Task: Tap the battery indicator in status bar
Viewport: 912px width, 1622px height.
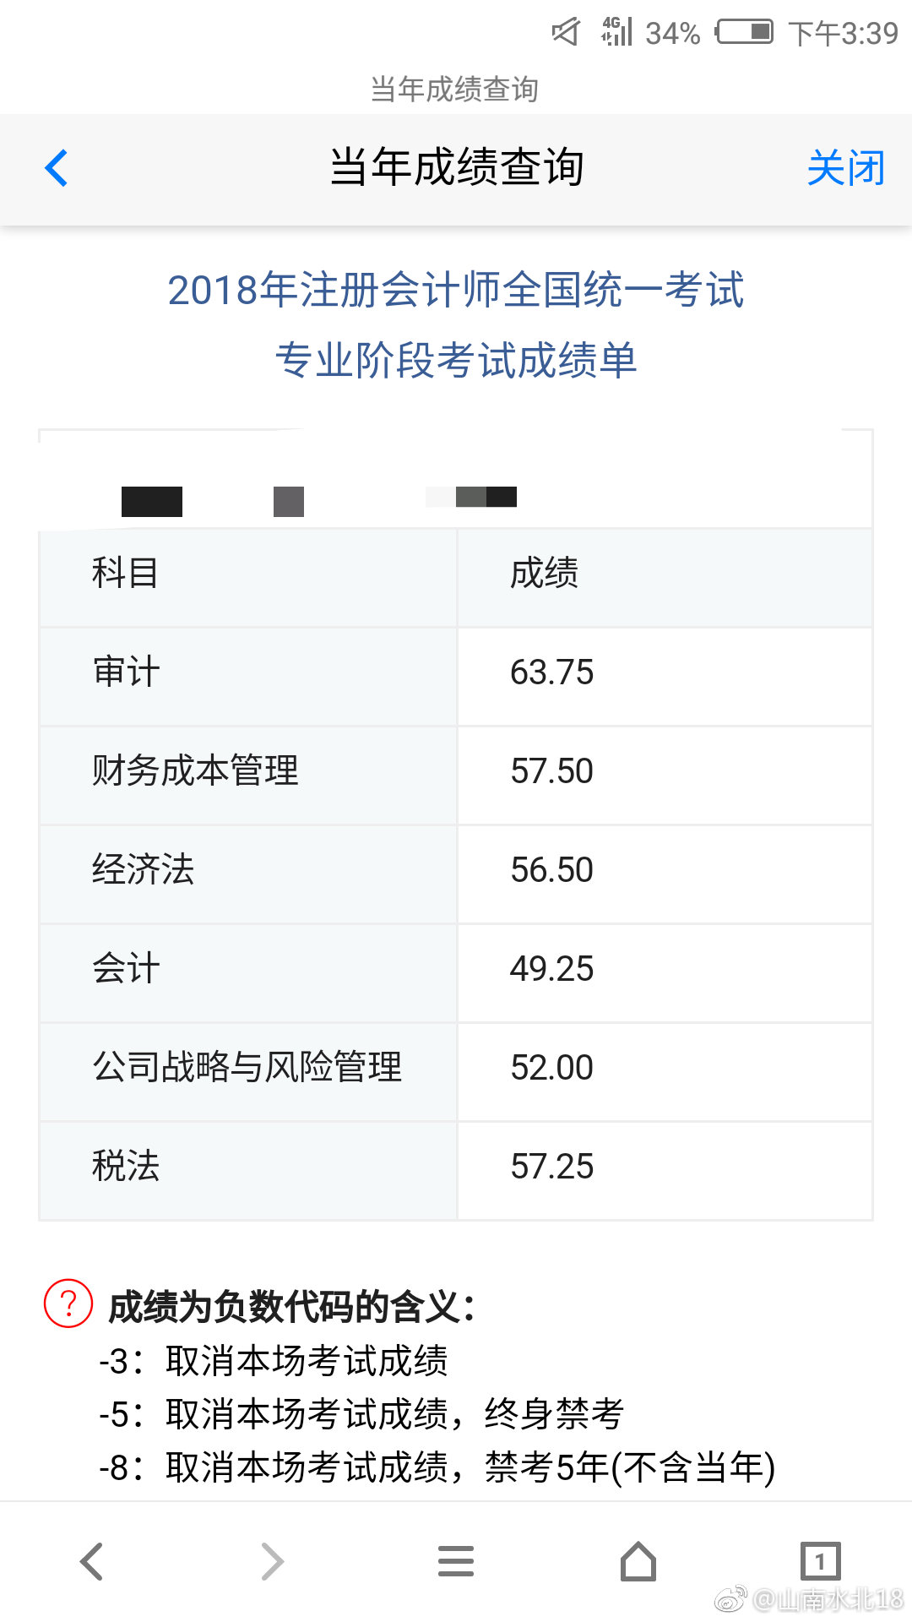Action: [744, 32]
